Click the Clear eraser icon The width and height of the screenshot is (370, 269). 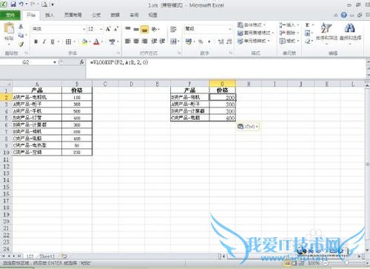pyautogui.click(x=308, y=41)
